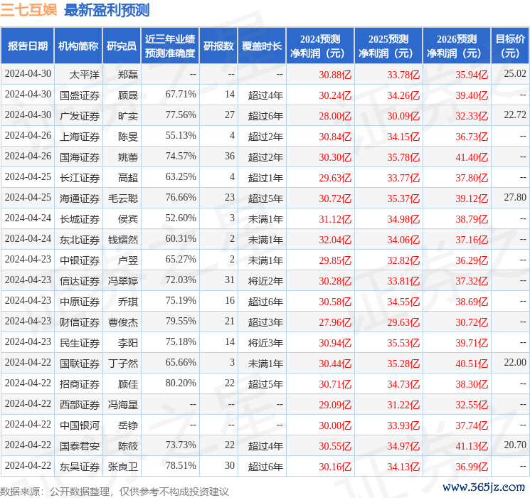
Task: Click the 2025预测净利润 header
Action: coord(388,46)
